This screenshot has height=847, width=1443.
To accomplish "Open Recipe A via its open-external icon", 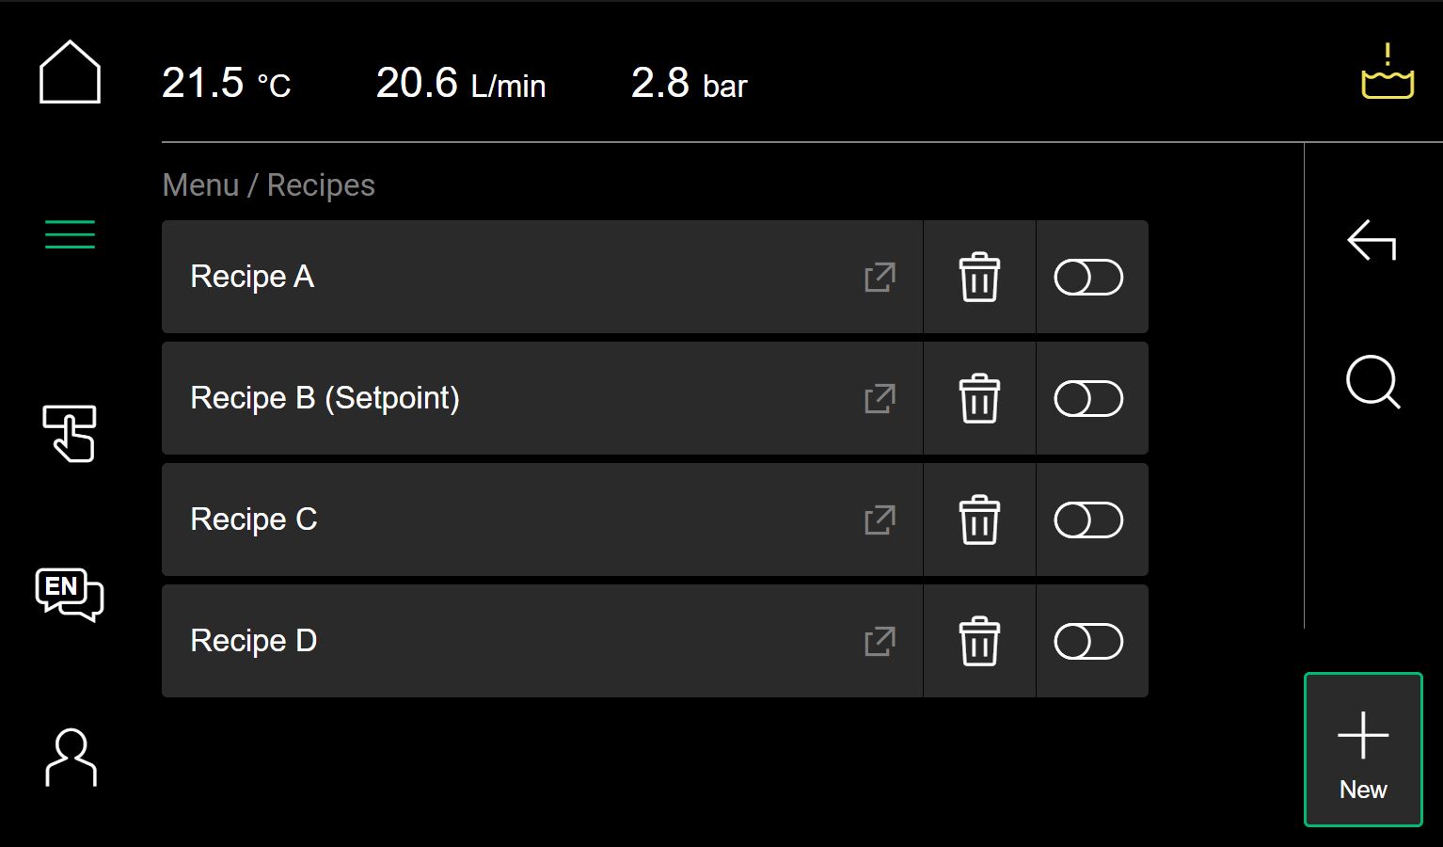I will (880, 277).
